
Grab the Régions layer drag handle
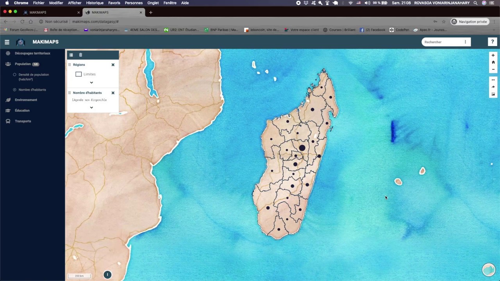point(70,65)
